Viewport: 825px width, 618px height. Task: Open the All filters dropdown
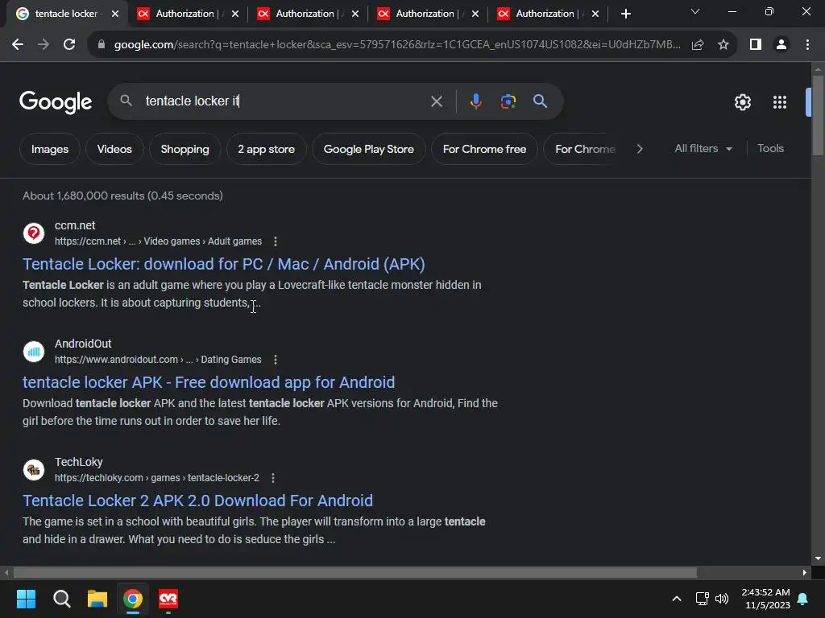[703, 149]
